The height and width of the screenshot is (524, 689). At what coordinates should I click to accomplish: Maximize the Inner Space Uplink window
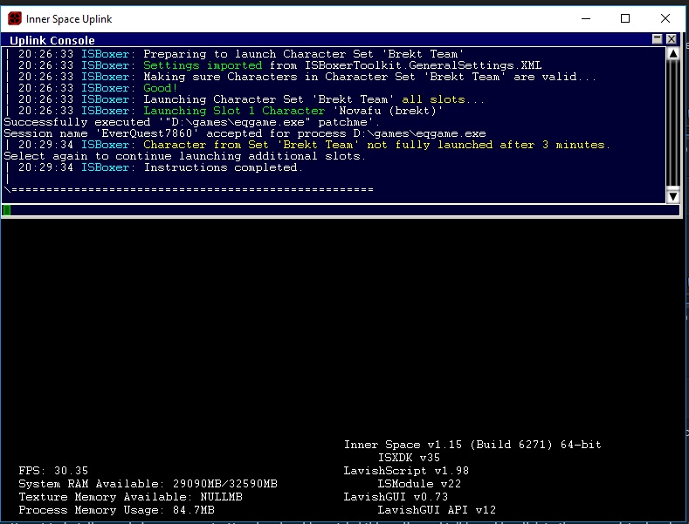click(625, 18)
